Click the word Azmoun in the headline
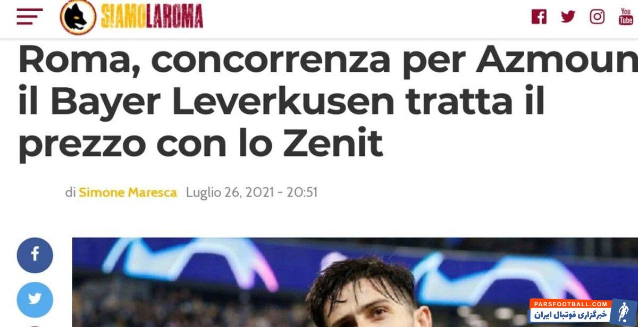This screenshot has width=638, height=327. [x=557, y=61]
